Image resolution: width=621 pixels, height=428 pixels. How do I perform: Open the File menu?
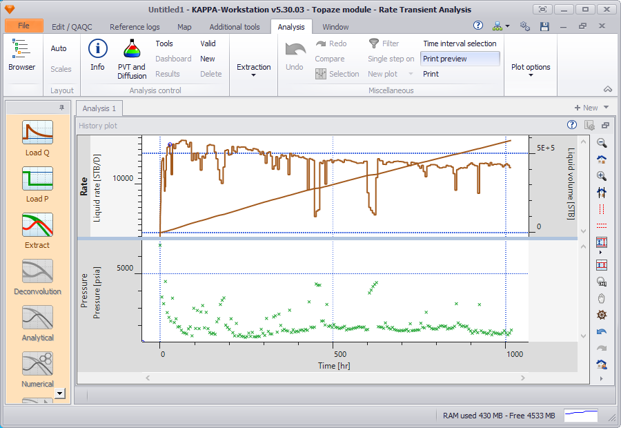(23, 26)
